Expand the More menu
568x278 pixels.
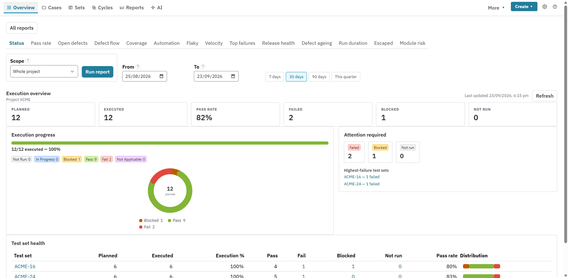496,8
